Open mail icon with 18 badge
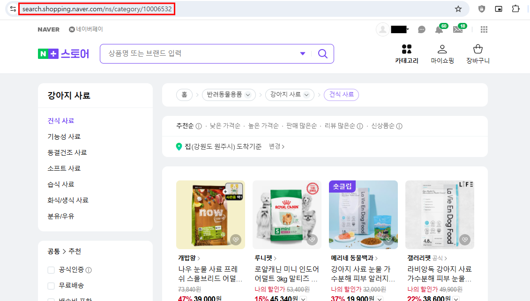This screenshot has height=301, width=530. coord(458,29)
